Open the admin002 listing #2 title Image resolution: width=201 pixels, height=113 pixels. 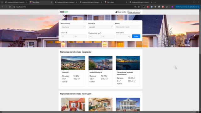click(96, 73)
